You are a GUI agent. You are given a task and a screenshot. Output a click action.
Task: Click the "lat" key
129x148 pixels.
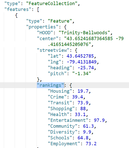tap(54, 56)
